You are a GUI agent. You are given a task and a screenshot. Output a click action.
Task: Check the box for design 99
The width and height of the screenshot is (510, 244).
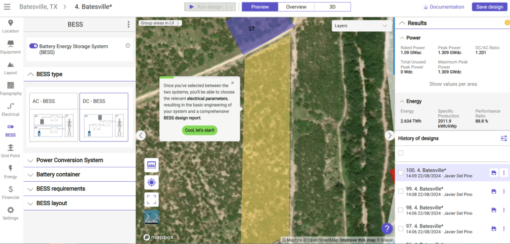coord(401,191)
